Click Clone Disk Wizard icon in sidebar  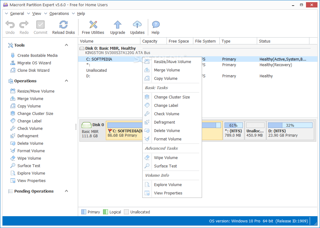pos(13,70)
